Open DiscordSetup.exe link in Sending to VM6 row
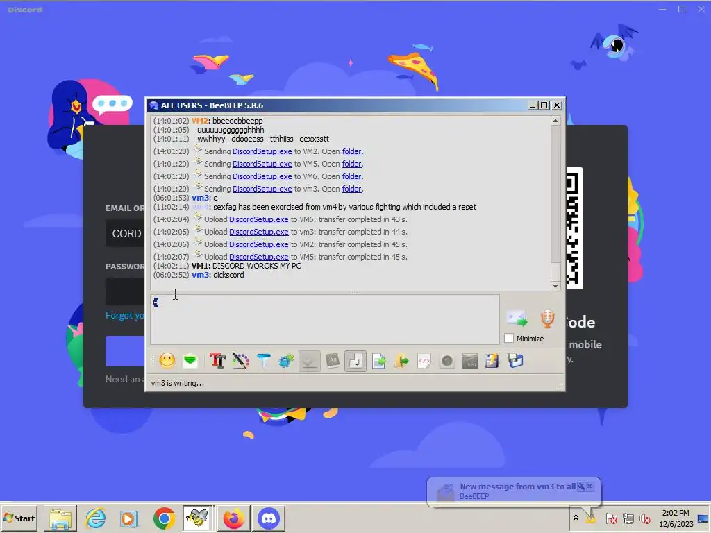The width and height of the screenshot is (711, 533). pos(262,176)
